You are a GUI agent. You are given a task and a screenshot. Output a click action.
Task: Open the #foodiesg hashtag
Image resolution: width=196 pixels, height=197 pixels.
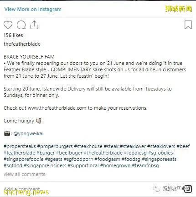[135, 153]
